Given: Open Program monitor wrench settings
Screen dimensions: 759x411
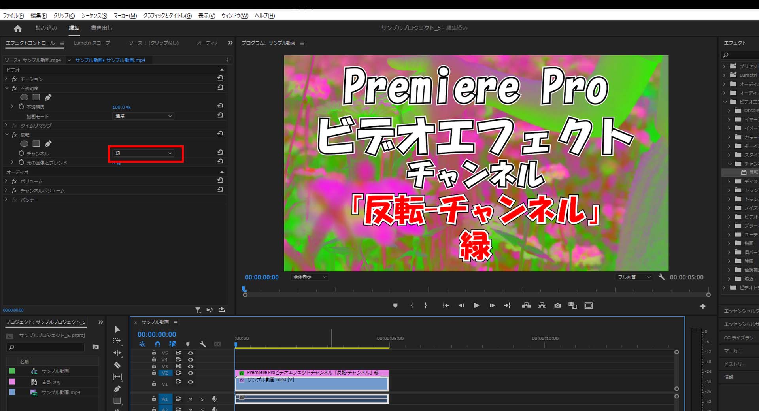Looking at the screenshot, I should [661, 277].
